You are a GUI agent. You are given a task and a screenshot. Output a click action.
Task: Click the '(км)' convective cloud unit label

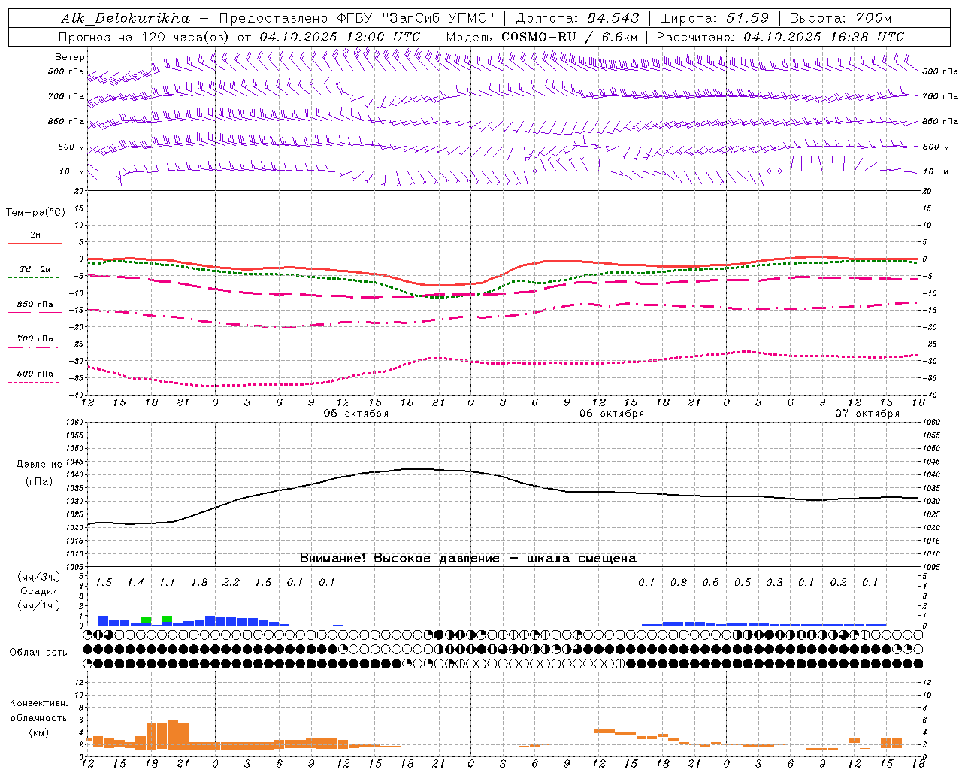[38, 732]
